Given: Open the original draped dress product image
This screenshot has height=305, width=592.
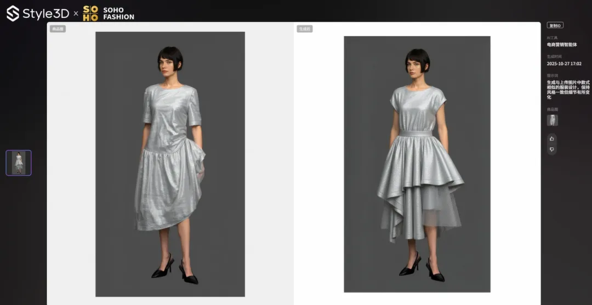Looking at the screenshot, I should 170,164.
